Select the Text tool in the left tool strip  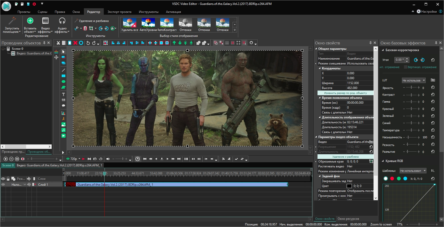click(63, 94)
